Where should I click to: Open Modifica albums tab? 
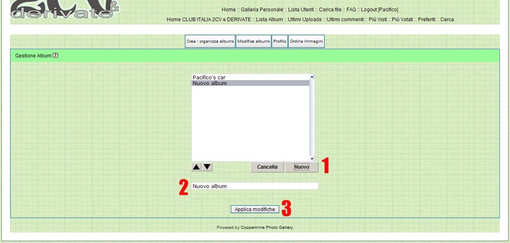(x=254, y=41)
